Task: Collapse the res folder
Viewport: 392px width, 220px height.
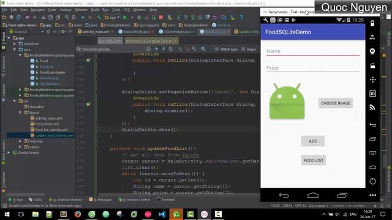Action: (15, 101)
